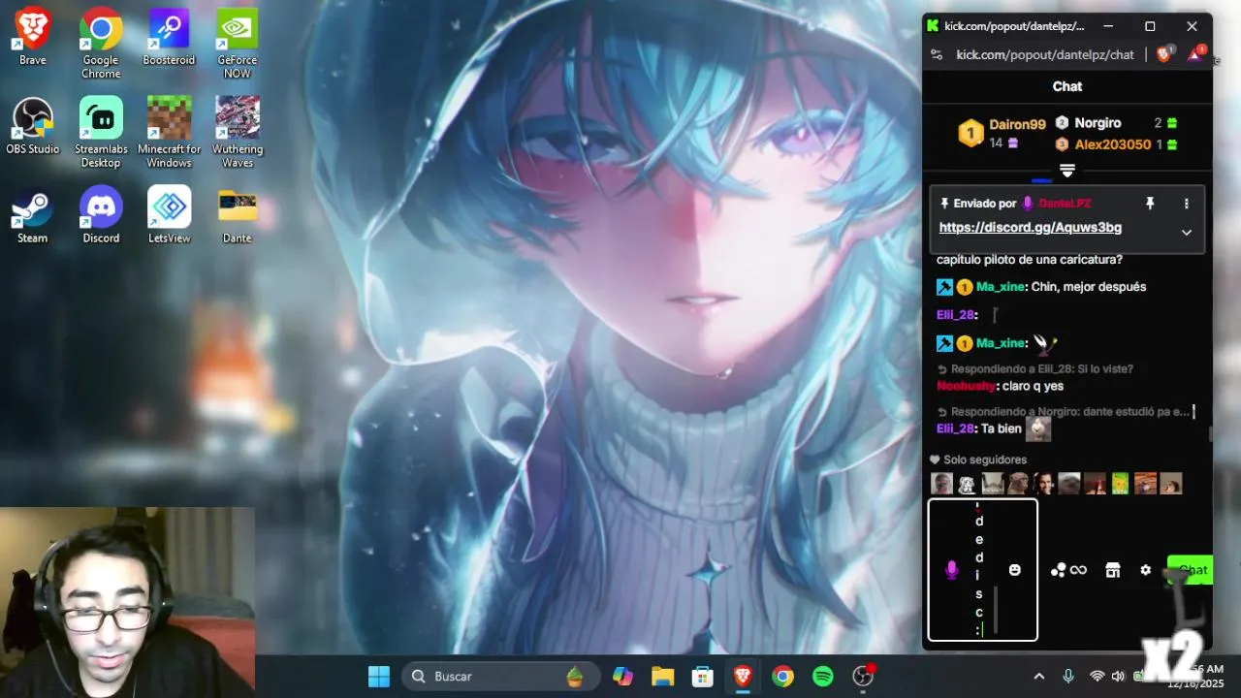Screen dimensions: 1241x698
Task: Click the Elii_28 username in 'Ta bien'
Action: [x=955, y=428]
